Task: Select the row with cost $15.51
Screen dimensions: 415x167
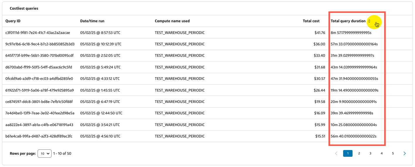Action: pyautogui.click(x=207, y=136)
